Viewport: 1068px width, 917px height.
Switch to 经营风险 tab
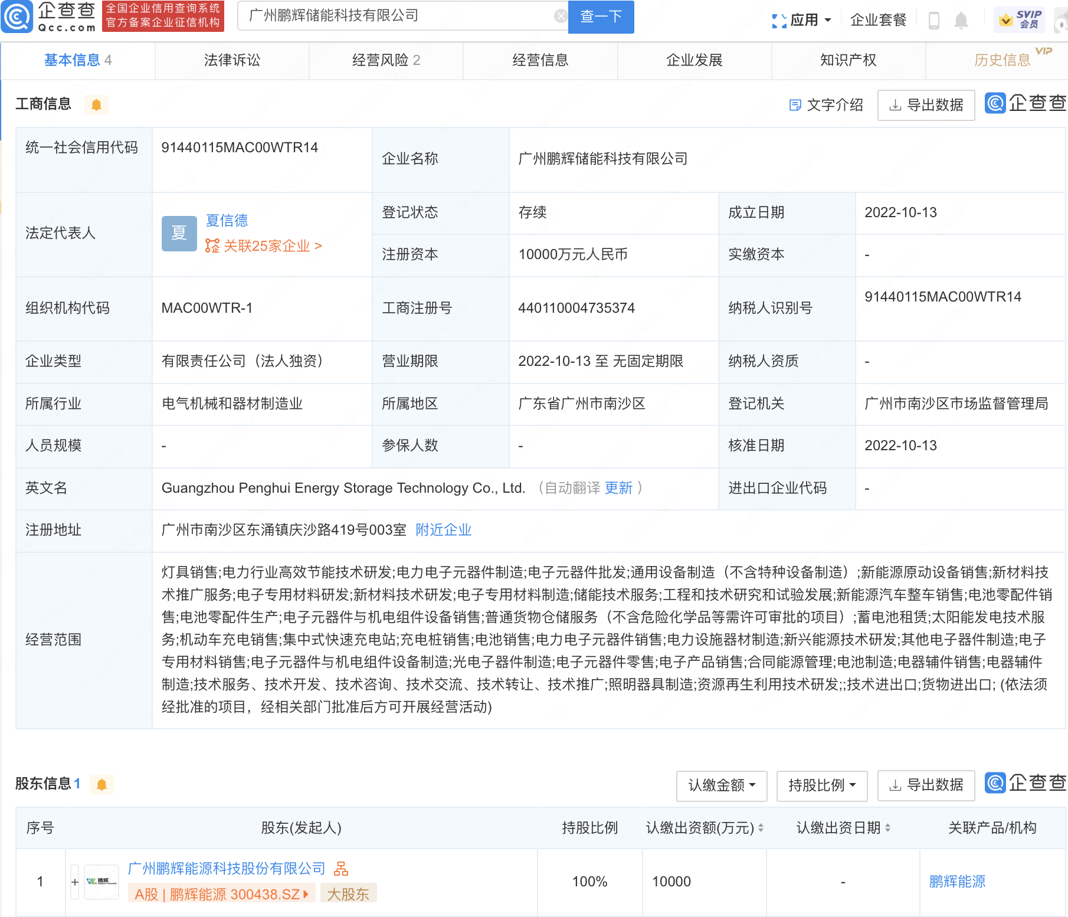[x=386, y=60]
